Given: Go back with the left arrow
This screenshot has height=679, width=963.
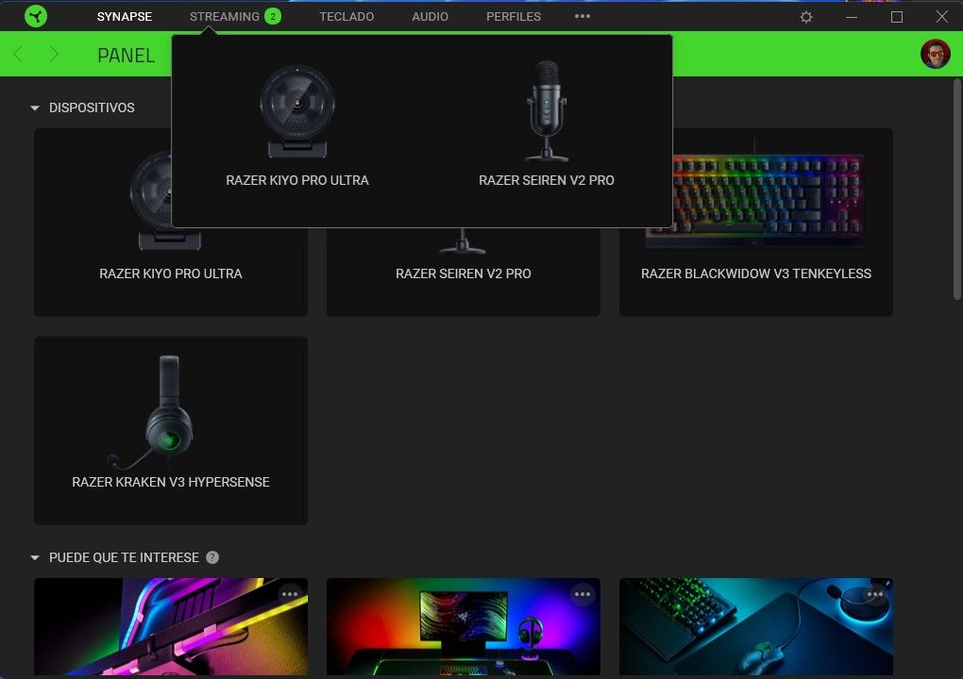Looking at the screenshot, I should click(18, 55).
